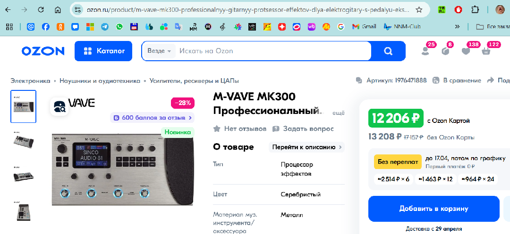Open the Процессор эффектов type value
Viewport: 510px width, 234px height.
tap(297, 169)
